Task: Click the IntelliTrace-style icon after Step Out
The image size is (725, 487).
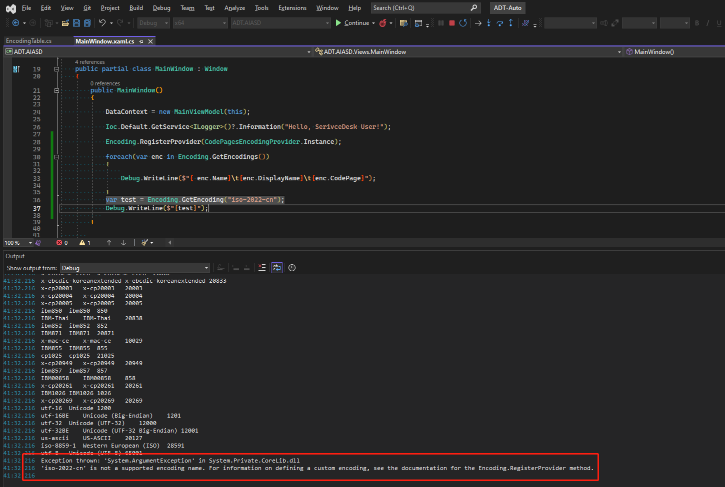Action: coord(525,23)
